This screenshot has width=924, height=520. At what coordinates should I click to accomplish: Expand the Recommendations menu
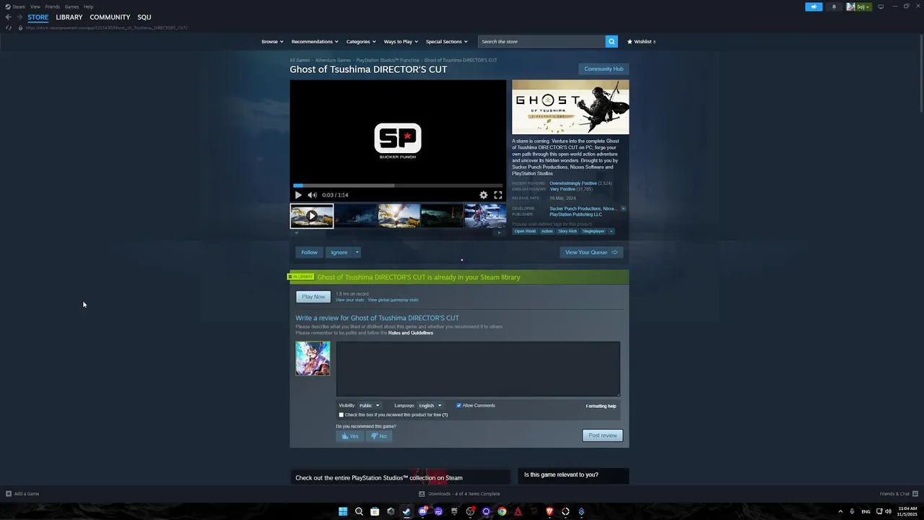pos(315,41)
